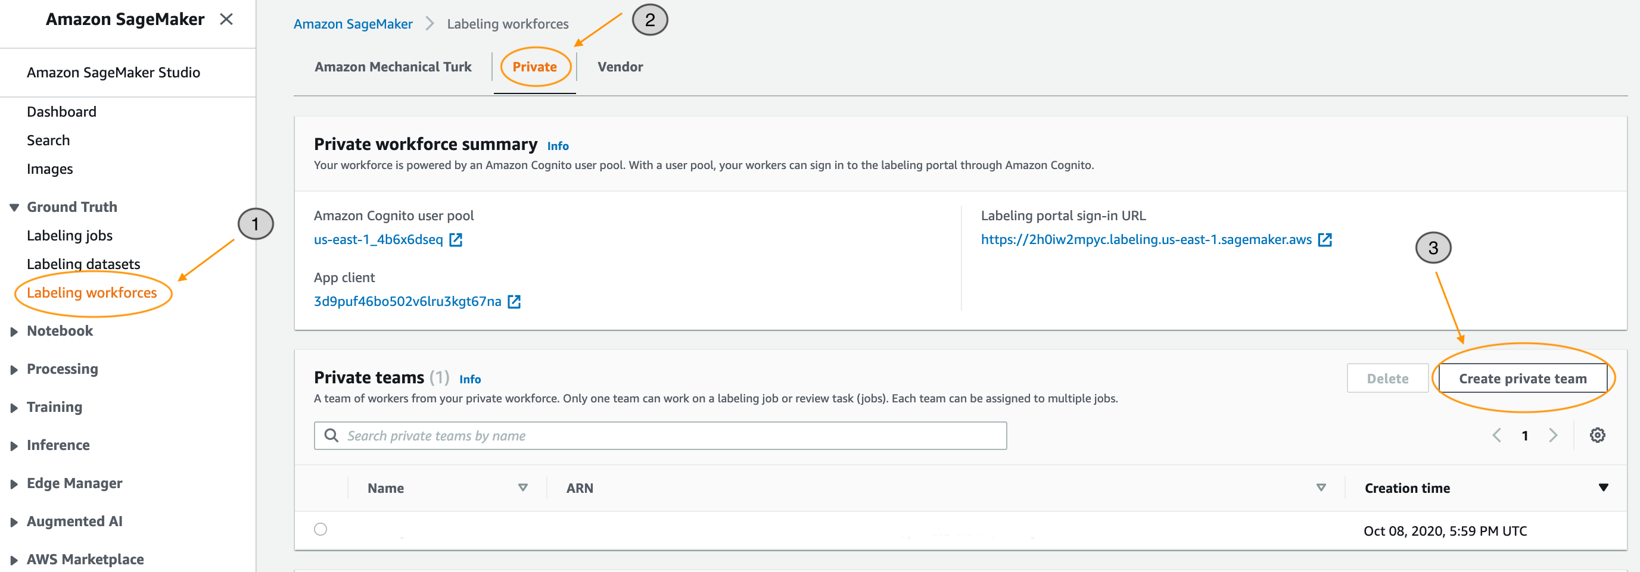Viewport: 1640px width, 572px height.
Task: Click the Labeling workforces breadcrumb text
Action: pos(508,24)
